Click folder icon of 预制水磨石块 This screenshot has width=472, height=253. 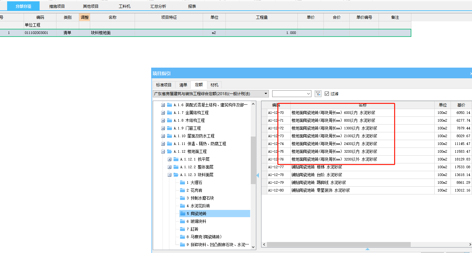(x=183, y=198)
